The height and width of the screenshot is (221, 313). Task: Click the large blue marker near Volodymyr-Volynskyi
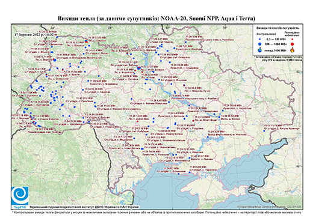54,60
